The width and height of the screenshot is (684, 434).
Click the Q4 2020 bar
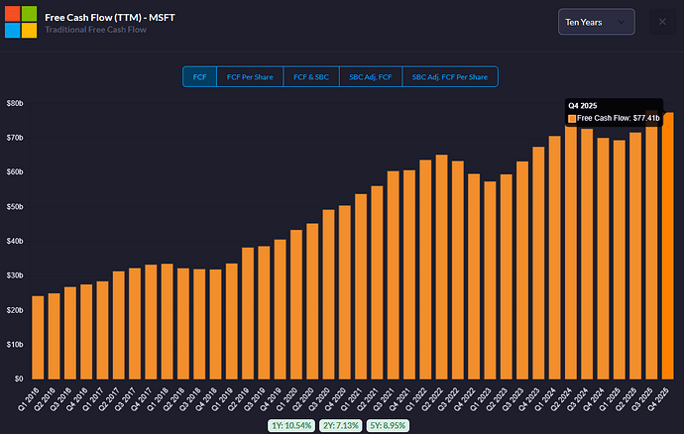pyautogui.click(x=345, y=292)
